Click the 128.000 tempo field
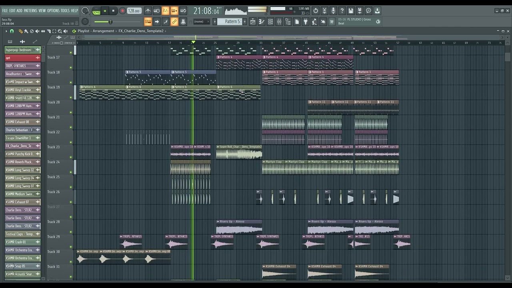This screenshot has height=288, width=512. click(134, 11)
